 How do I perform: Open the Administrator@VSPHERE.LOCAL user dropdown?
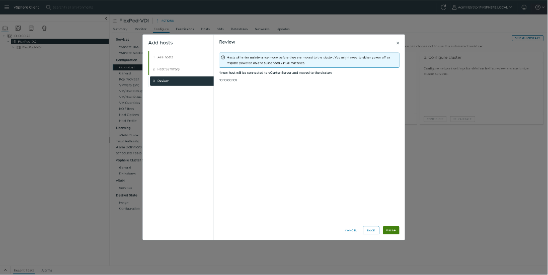click(x=482, y=7)
